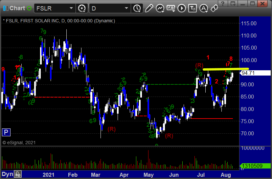Select the text annotation tool
This screenshot has width=272, height=179.
(x=193, y=8)
